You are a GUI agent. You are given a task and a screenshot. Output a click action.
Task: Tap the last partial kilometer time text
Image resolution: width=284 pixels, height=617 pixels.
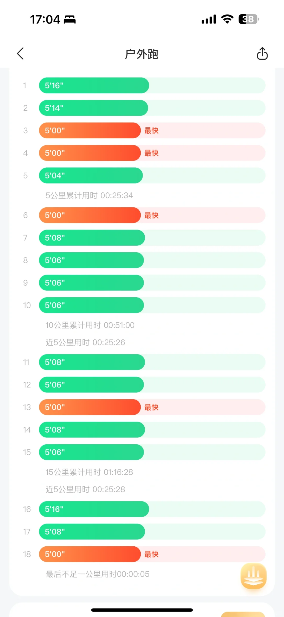click(x=98, y=574)
